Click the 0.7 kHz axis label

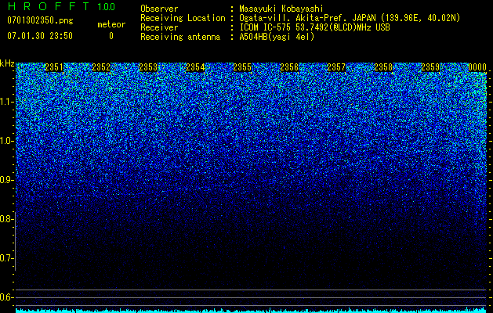click(x=7, y=258)
